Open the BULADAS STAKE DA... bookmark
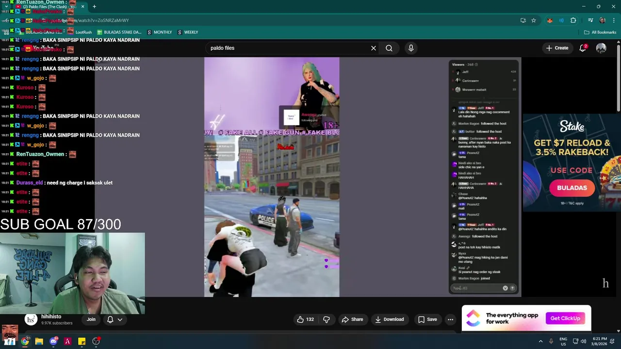Screen dimensions: 621x349 (x=119, y=32)
